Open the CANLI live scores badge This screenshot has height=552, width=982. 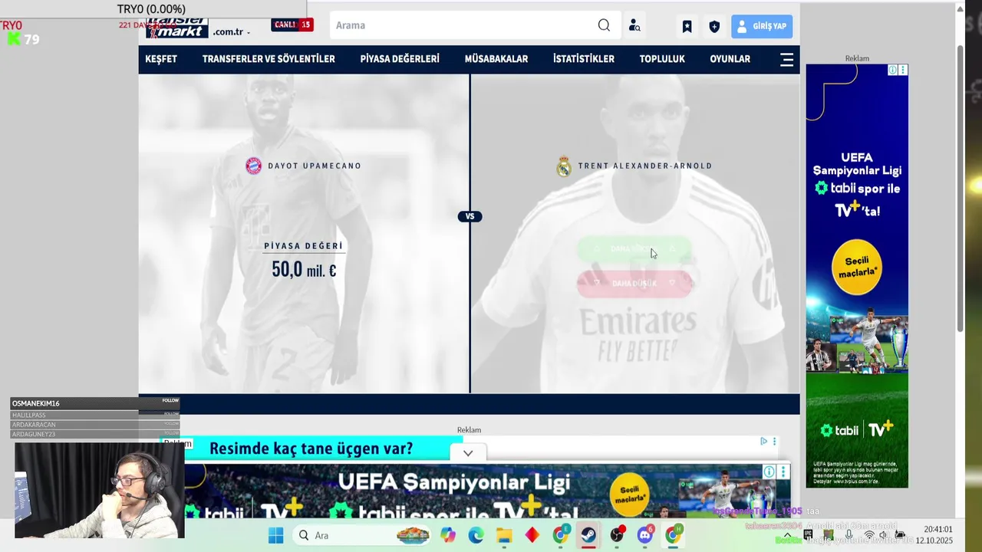(292, 25)
